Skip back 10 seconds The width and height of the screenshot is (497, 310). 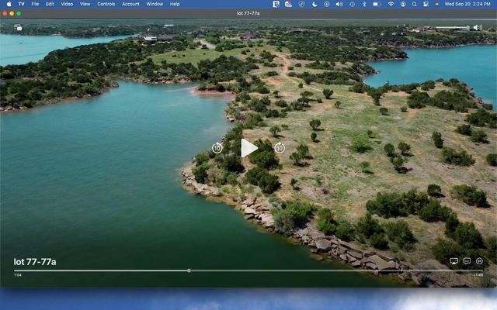click(217, 148)
